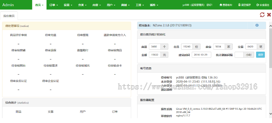This screenshot has width=272, height=123.
Task: Expand the 设置 menu
Action: click(68, 5)
